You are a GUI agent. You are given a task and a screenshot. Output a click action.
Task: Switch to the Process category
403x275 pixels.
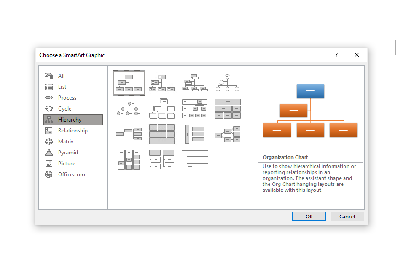67,98
